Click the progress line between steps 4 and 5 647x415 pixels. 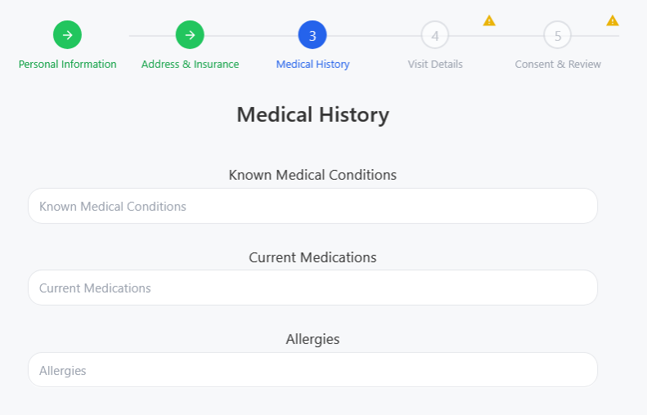[496, 36]
